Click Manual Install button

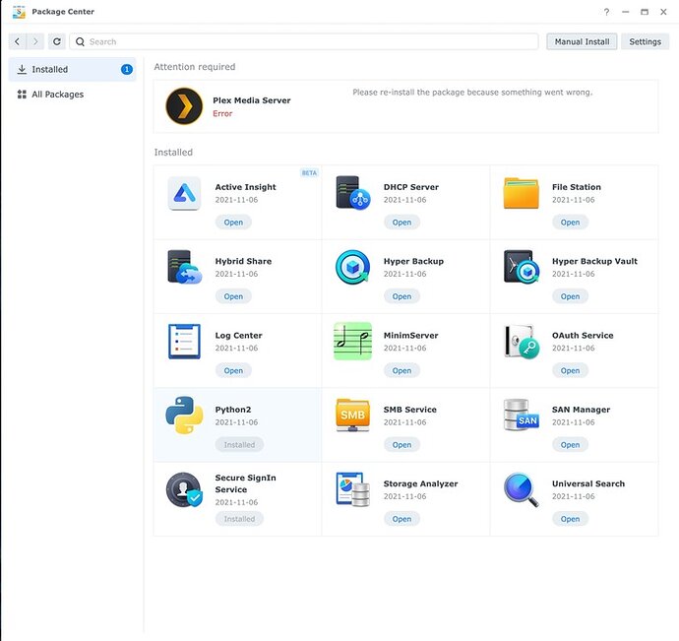(582, 41)
